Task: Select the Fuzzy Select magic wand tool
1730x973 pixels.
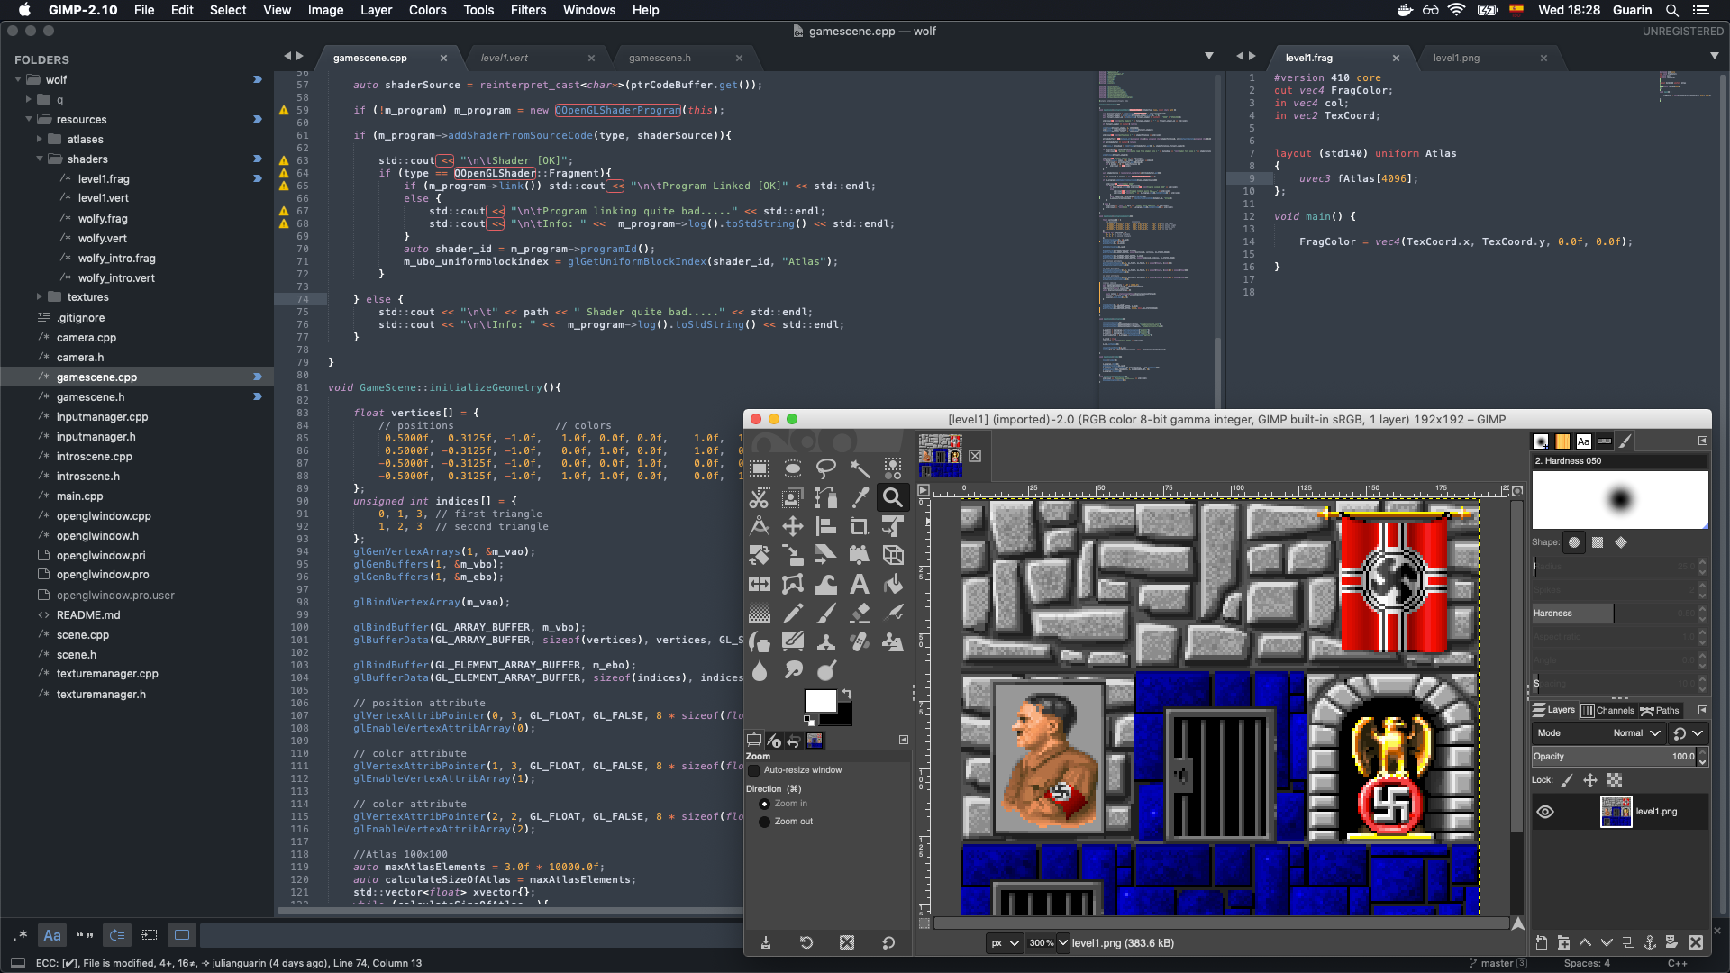Action: coord(860,468)
